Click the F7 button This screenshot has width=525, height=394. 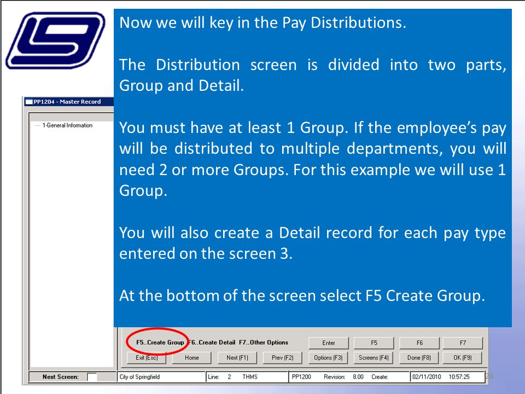463,343
